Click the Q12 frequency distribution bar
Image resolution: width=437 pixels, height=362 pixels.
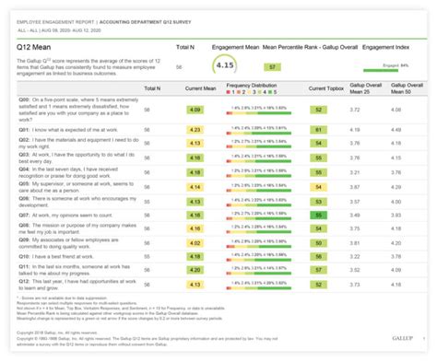point(259,288)
